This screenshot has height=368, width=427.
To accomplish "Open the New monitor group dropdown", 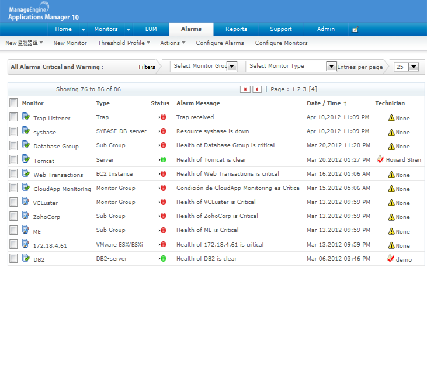I will [24, 43].
